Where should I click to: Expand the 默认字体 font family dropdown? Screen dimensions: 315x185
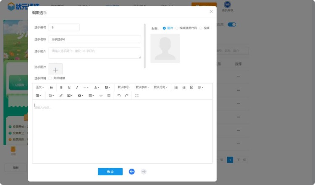click(x=142, y=87)
